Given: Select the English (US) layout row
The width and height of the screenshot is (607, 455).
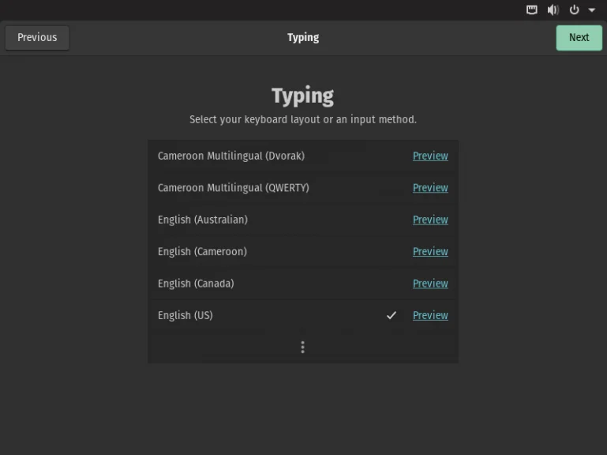Looking at the screenshot, I should (x=185, y=315).
